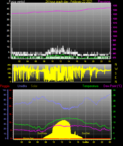Viewport: 123px width, 146px height.
Task: Click the 180 wind direction axis value
Action: (x=9, y=73)
